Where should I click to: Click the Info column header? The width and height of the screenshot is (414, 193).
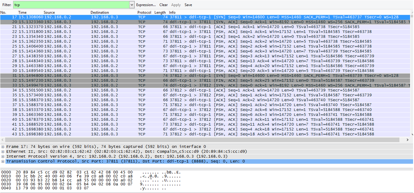(172, 12)
